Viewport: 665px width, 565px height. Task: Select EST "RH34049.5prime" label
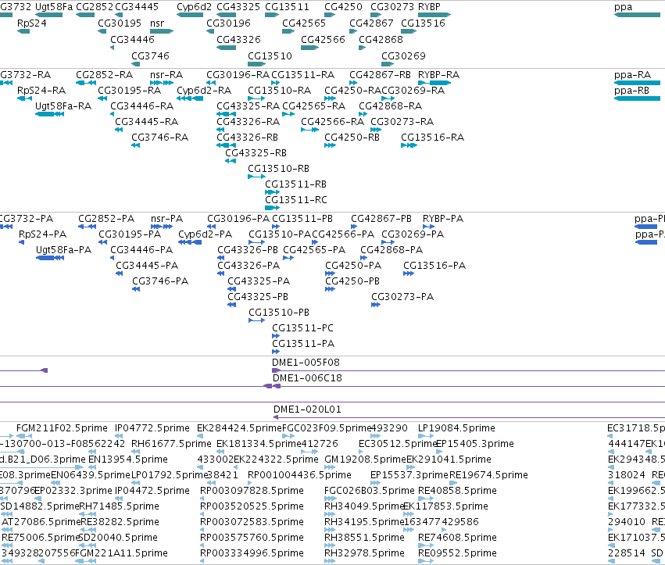364,507
